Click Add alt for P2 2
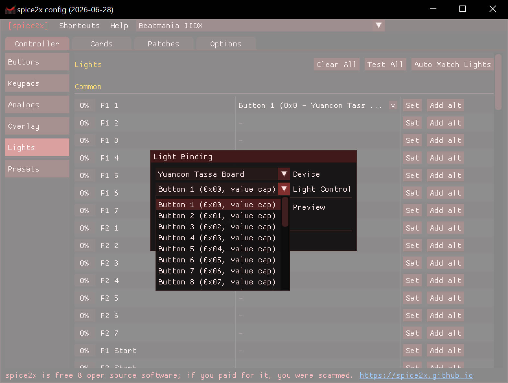This screenshot has height=383, width=508. click(x=445, y=245)
